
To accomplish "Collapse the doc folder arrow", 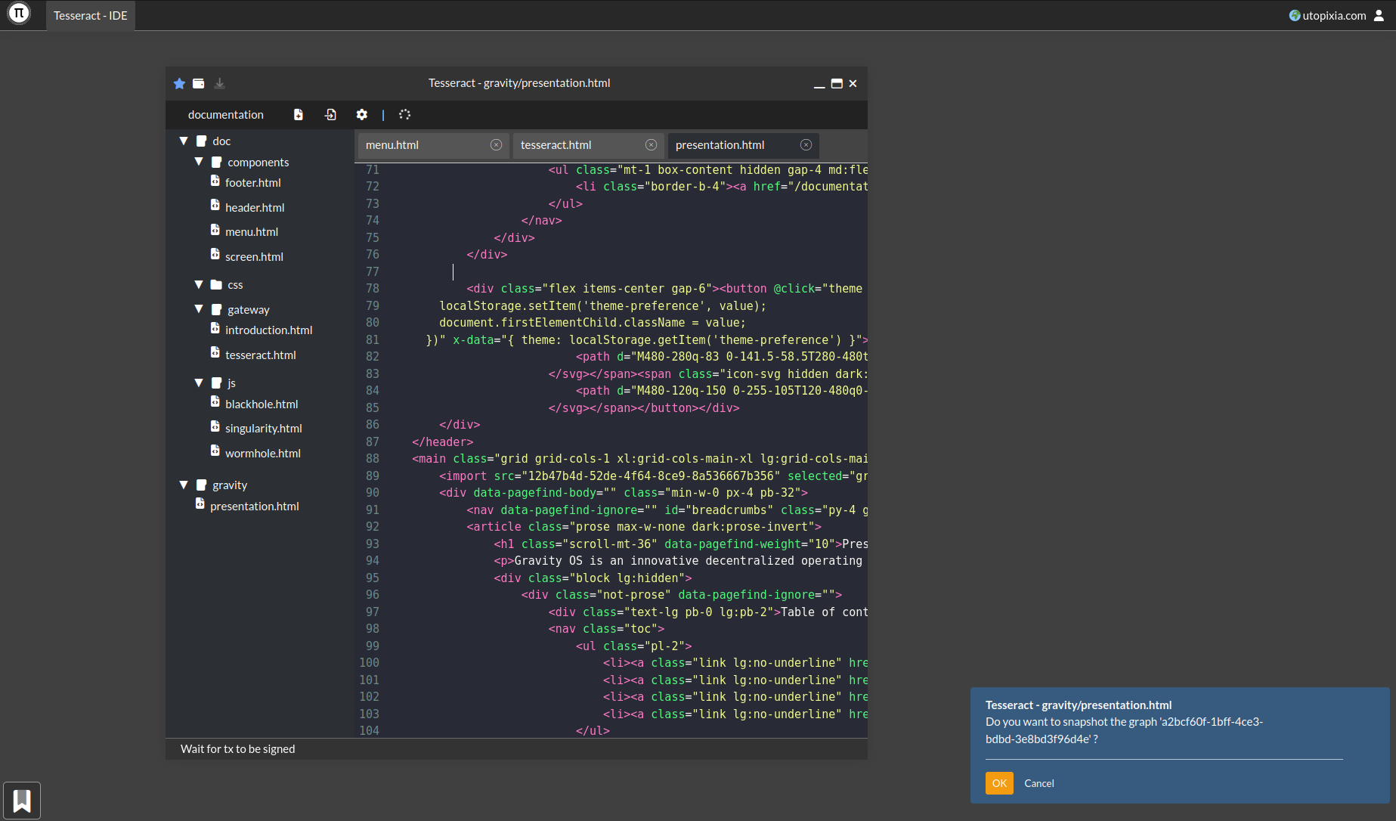I will pyautogui.click(x=184, y=141).
